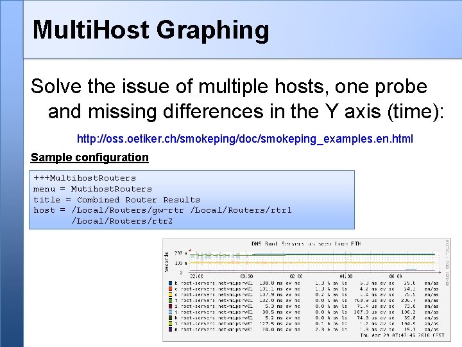Image resolution: width=462 pixels, height=347 pixels.
Task: Select title = Combined Router Results line
Action: click(117, 200)
